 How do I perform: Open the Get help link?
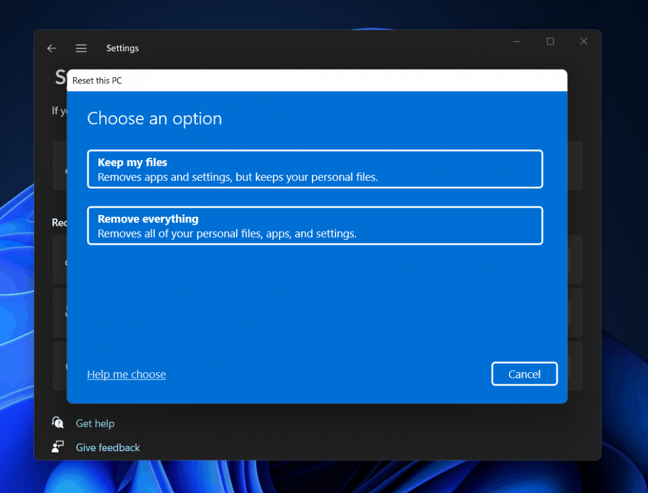point(95,423)
